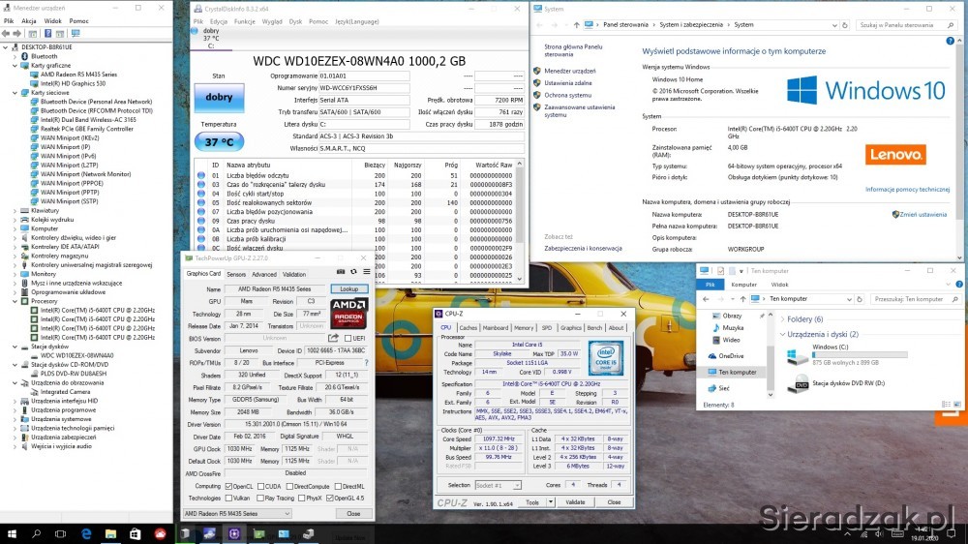This screenshot has width=968, height=544.
Task: Open GPU selection dropdown in GPU-Z
Action: [x=237, y=514]
